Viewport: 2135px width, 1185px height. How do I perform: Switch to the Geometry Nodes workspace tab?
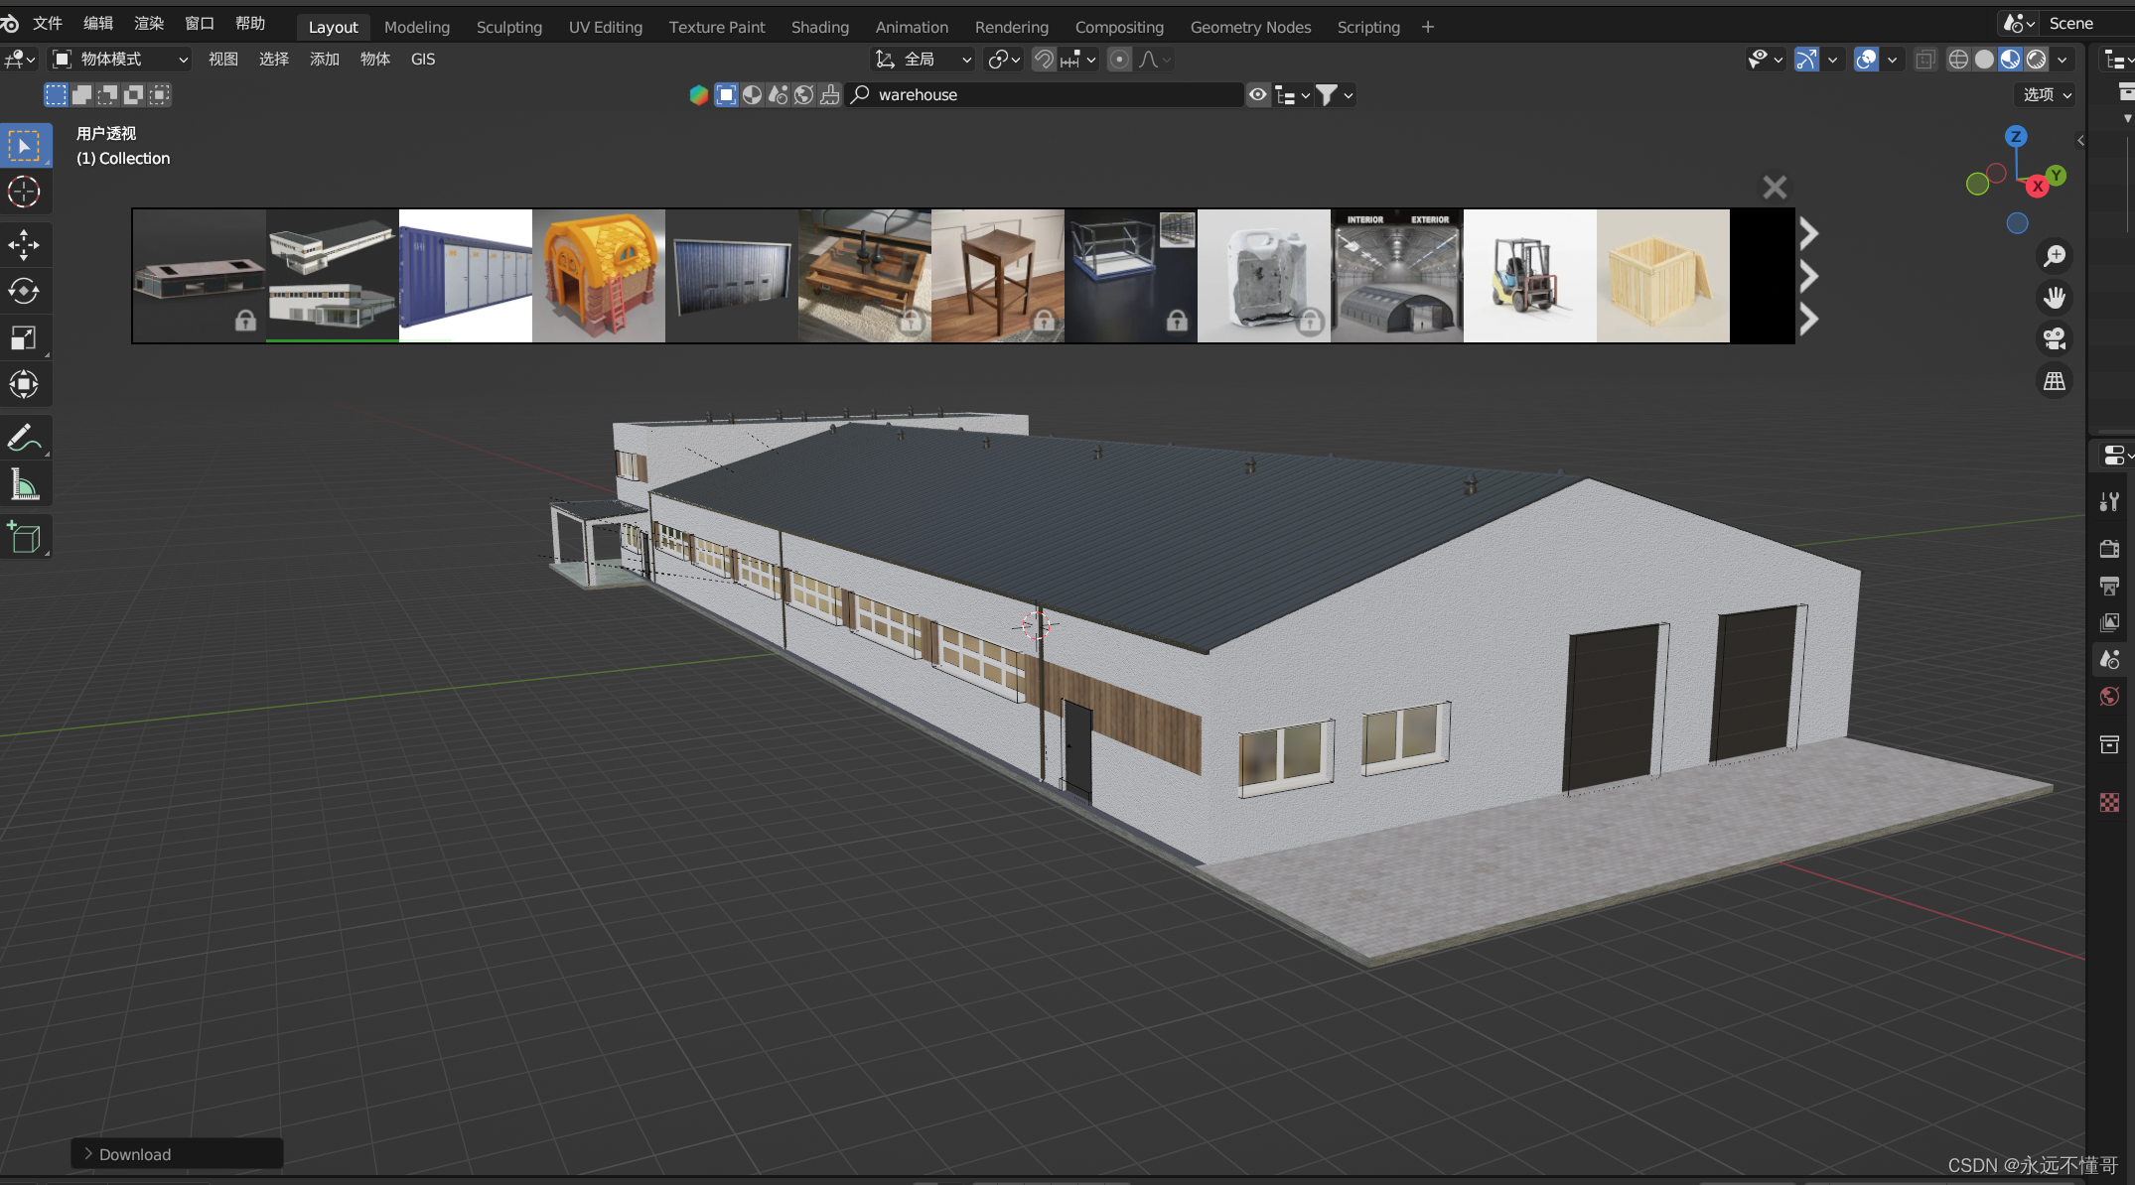pyautogui.click(x=1250, y=27)
